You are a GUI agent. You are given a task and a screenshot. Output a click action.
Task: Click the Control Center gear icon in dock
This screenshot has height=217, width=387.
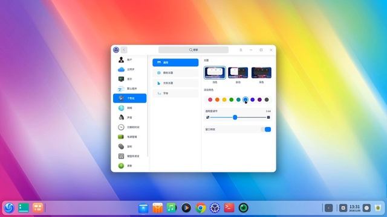215,208
